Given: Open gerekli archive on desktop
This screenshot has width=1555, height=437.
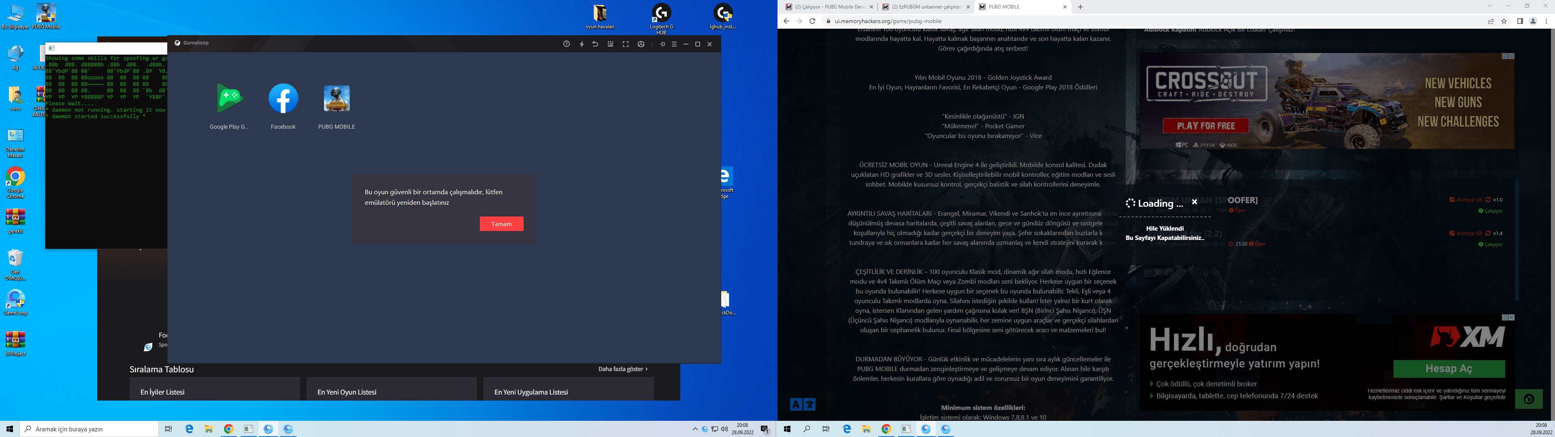Looking at the screenshot, I should tap(15, 221).
